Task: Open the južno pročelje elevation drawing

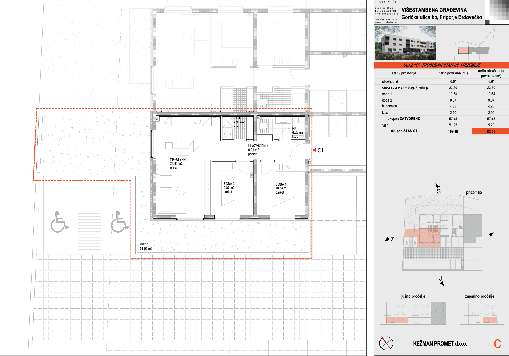Action: coord(413,313)
